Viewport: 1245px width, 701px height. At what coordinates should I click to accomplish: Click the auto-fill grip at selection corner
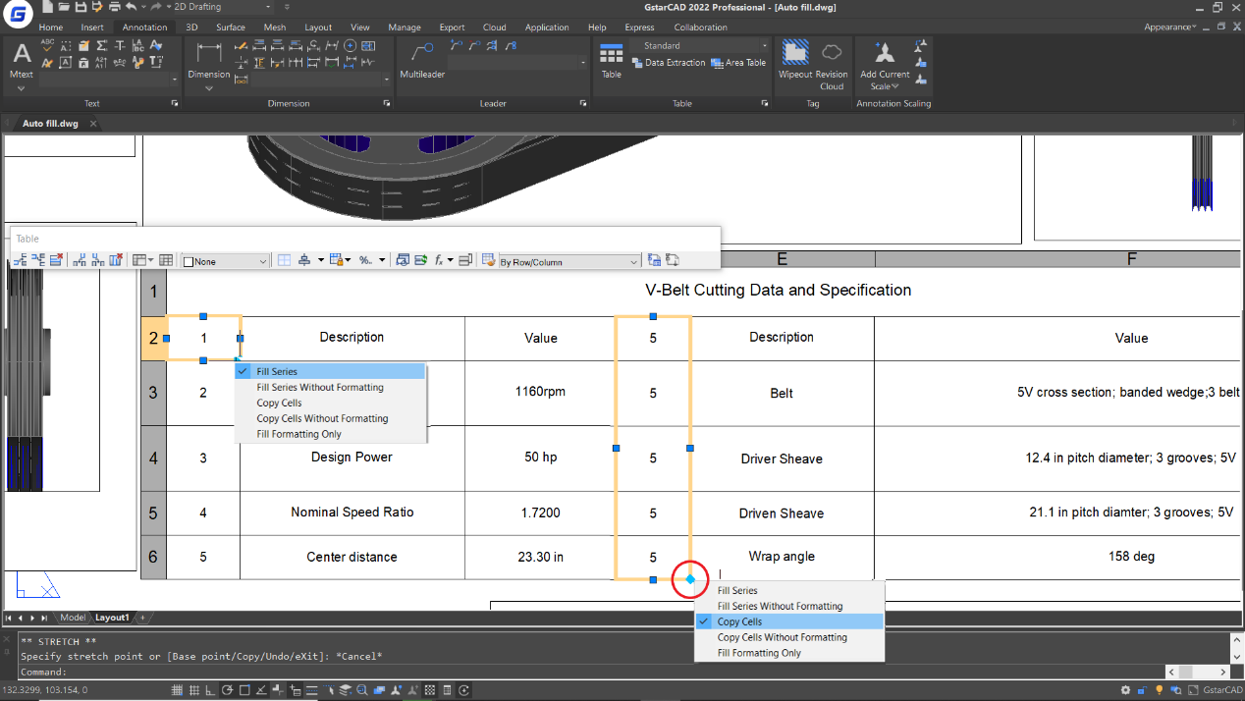coord(690,579)
